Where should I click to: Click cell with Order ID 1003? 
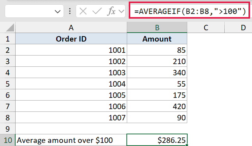71,73
